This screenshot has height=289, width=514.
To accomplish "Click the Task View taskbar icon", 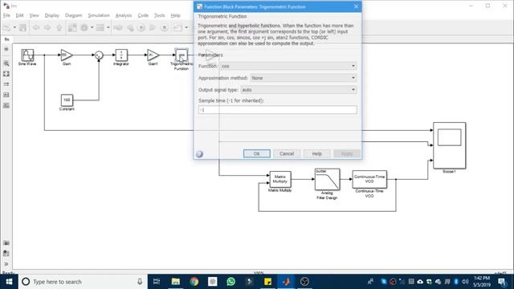I will point(157,282).
